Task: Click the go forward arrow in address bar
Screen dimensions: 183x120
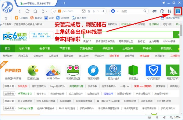Action: point(103,11)
